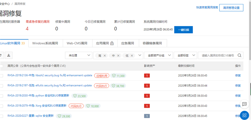Open RHSA-2019:2197 elfutils advisory link

(x=50, y=85)
